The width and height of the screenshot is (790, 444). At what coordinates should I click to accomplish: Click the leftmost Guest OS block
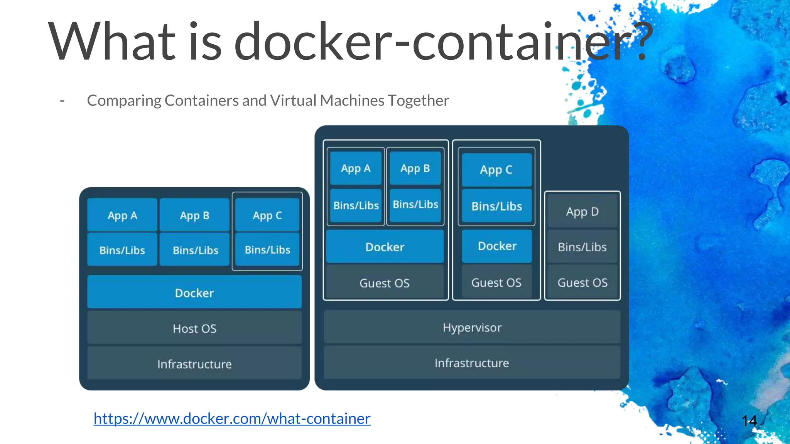384,283
